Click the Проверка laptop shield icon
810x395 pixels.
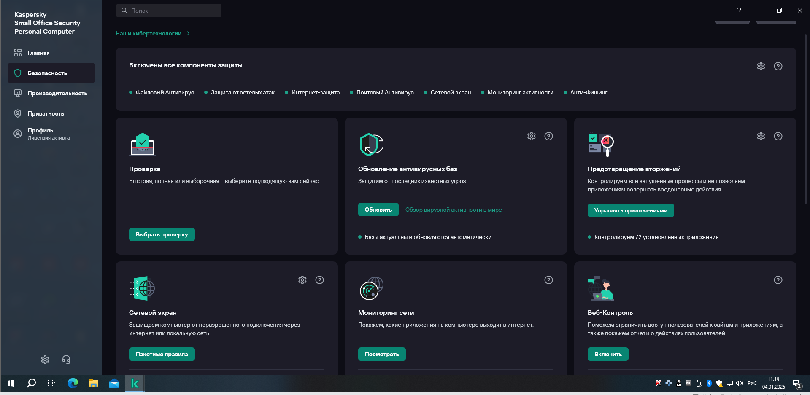143,145
